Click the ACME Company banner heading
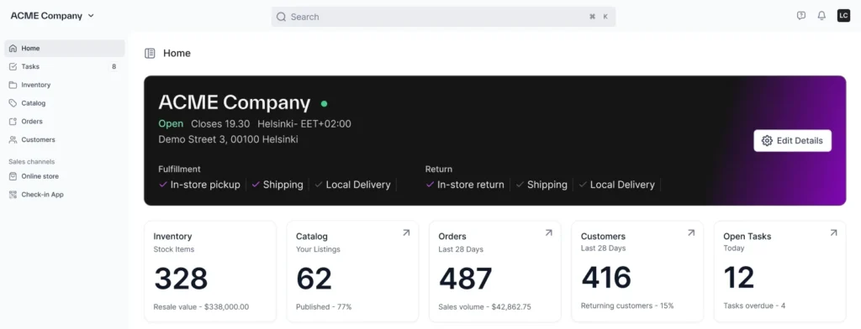The image size is (861, 329). 235,102
